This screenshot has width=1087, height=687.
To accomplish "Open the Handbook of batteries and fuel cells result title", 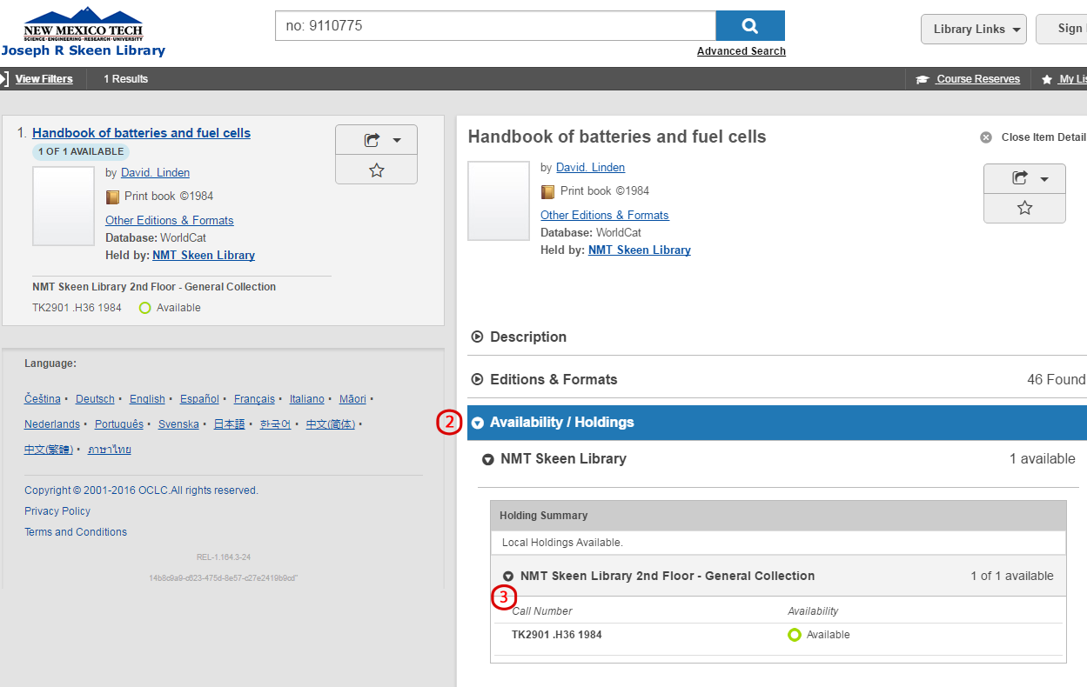I will coord(141,133).
